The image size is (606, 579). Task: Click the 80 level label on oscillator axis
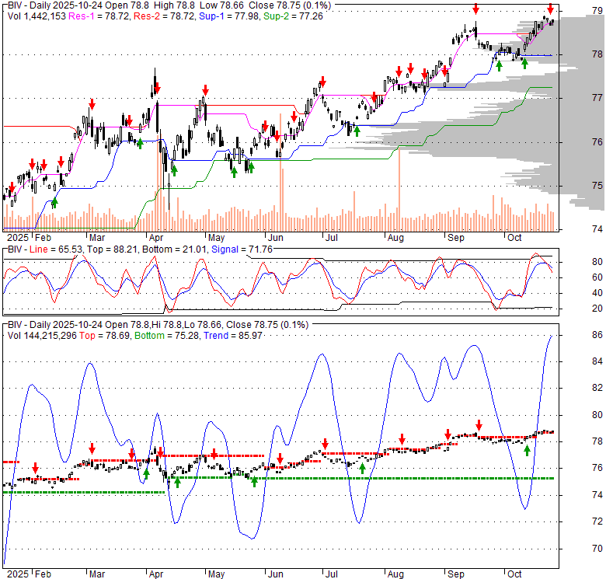[597, 262]
